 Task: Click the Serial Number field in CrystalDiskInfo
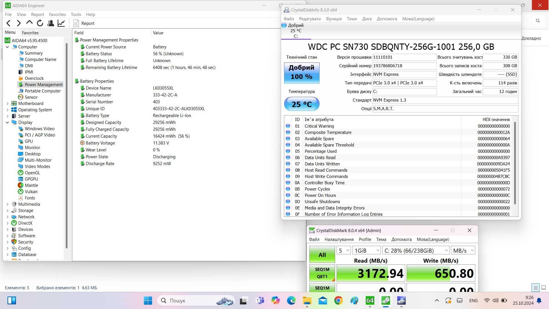pos(404,66)
